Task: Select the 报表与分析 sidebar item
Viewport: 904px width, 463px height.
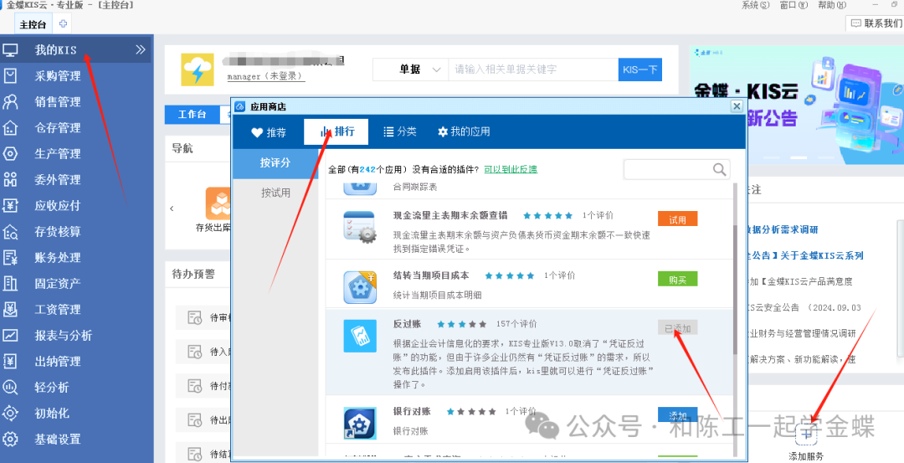Action: tap(63, 336)
